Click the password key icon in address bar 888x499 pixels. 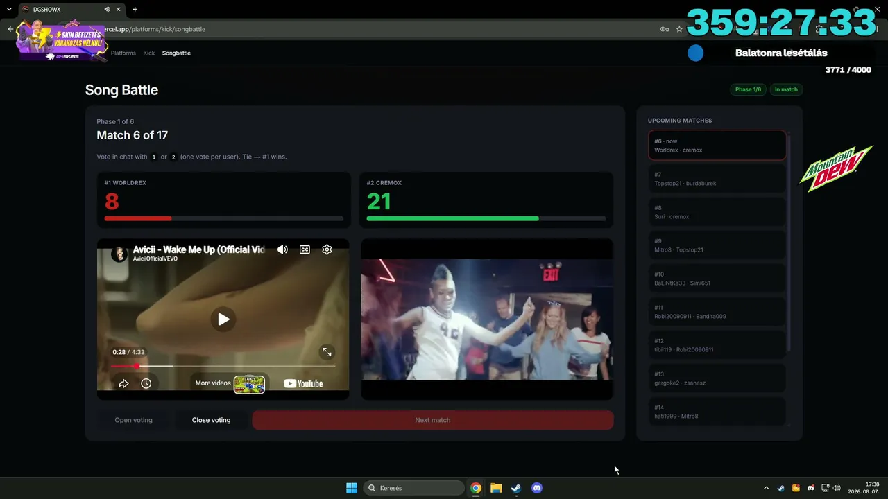tap(664, 29)
